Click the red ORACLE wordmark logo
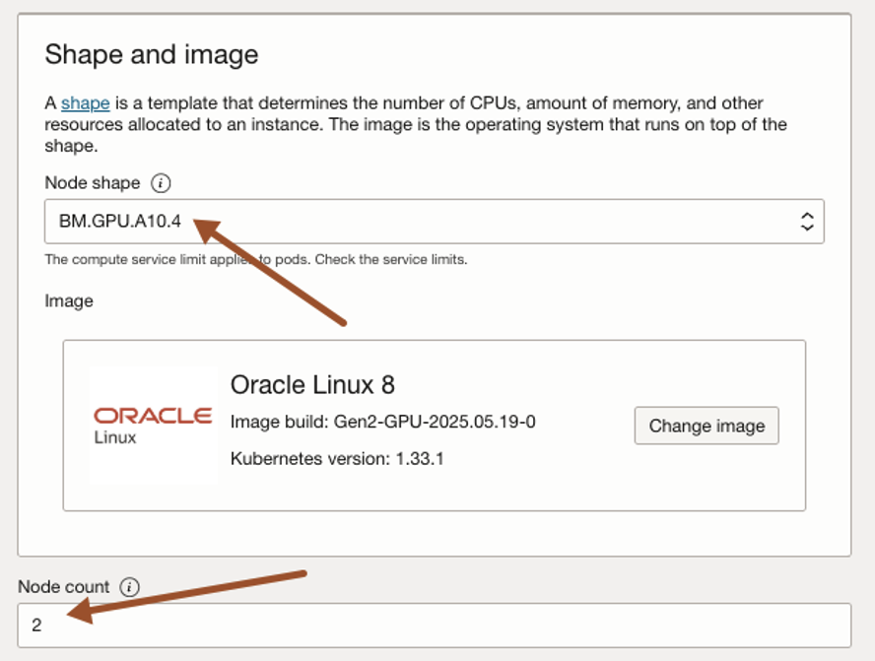This screenshot has width=875, height=661. 153,415
